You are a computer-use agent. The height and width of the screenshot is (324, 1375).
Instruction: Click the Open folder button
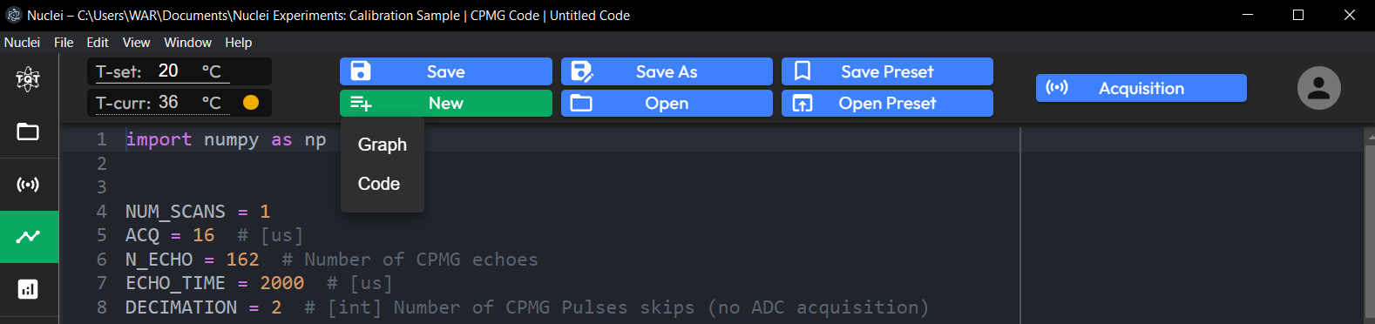click(667, 103)
